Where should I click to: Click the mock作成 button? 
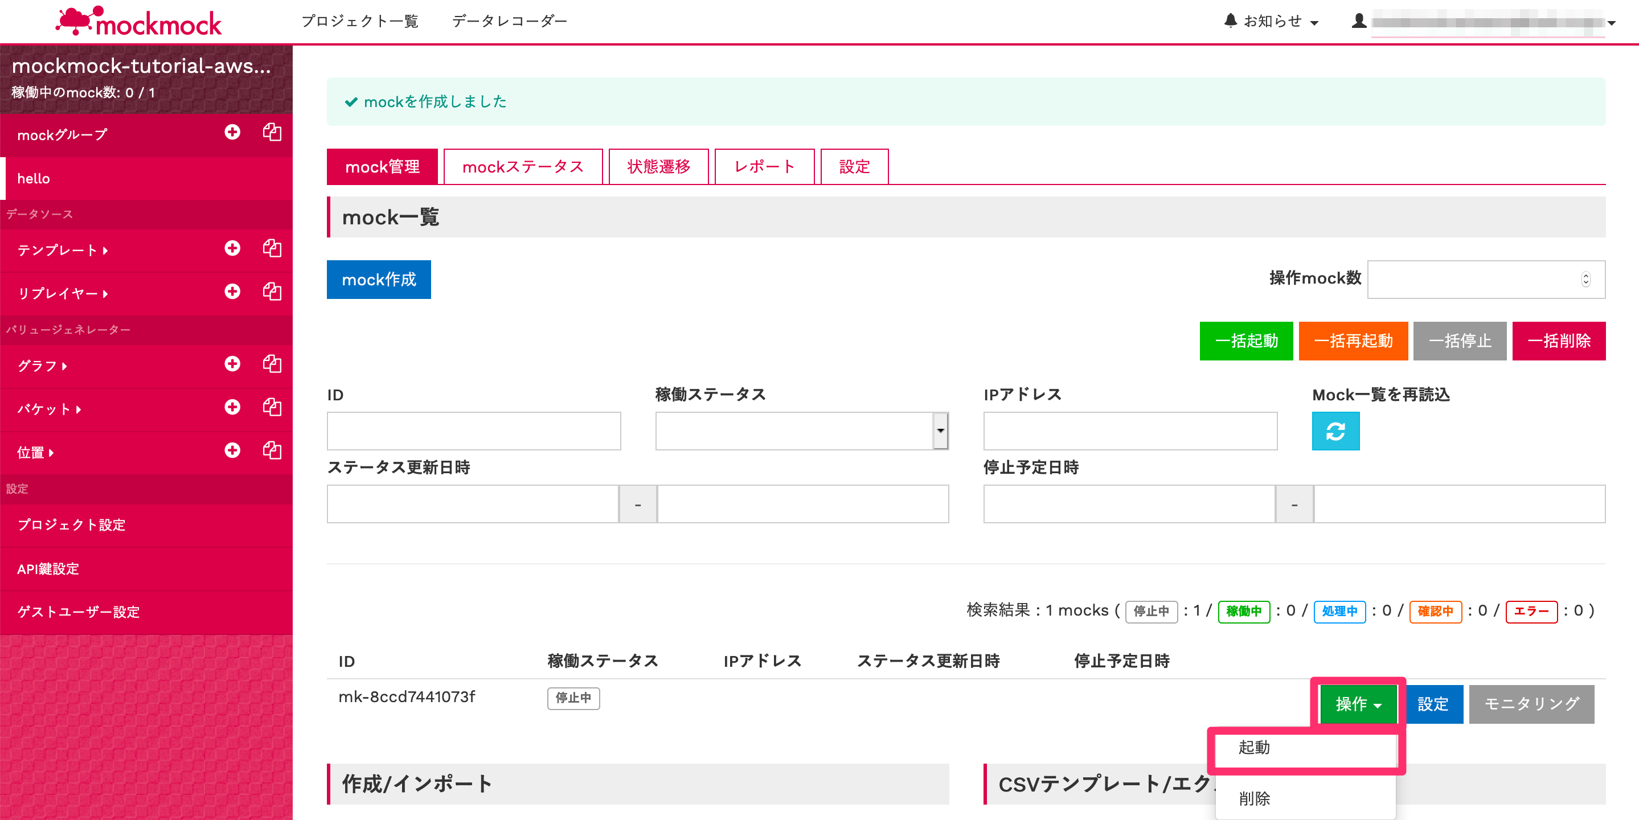[379, 279]
